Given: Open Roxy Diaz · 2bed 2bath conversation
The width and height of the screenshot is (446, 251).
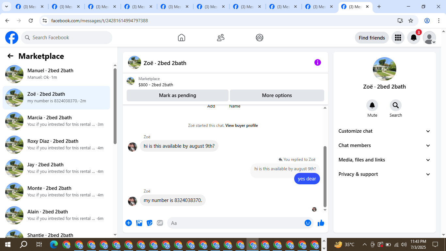Looking at the screenshot, I should tap(56, 145).
